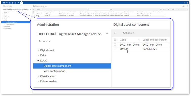The width and height of the screenshot is (191, 96).
Task: Click the first dataspaces icon in header
Action: 4,3
